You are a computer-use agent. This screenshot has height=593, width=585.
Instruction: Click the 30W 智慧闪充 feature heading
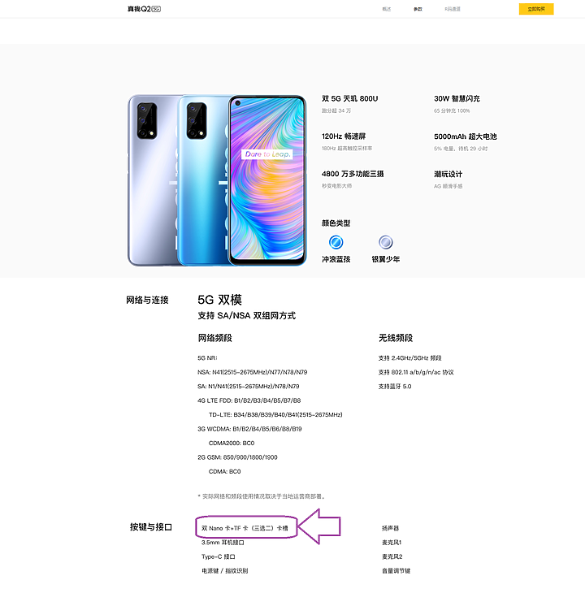457,99
